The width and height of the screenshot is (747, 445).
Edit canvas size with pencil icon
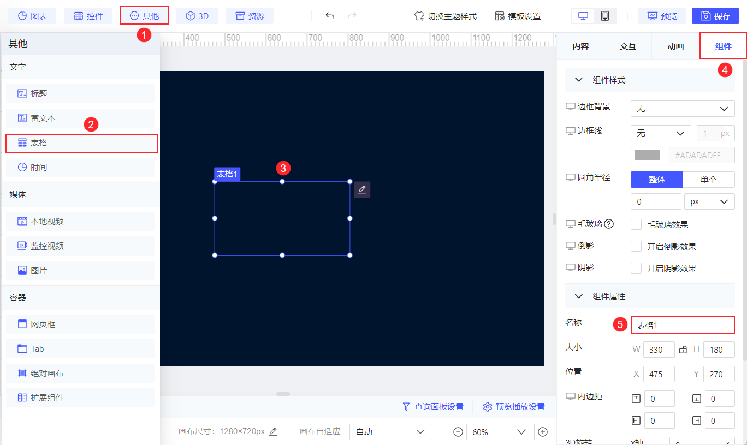click(x=274, y=431)
